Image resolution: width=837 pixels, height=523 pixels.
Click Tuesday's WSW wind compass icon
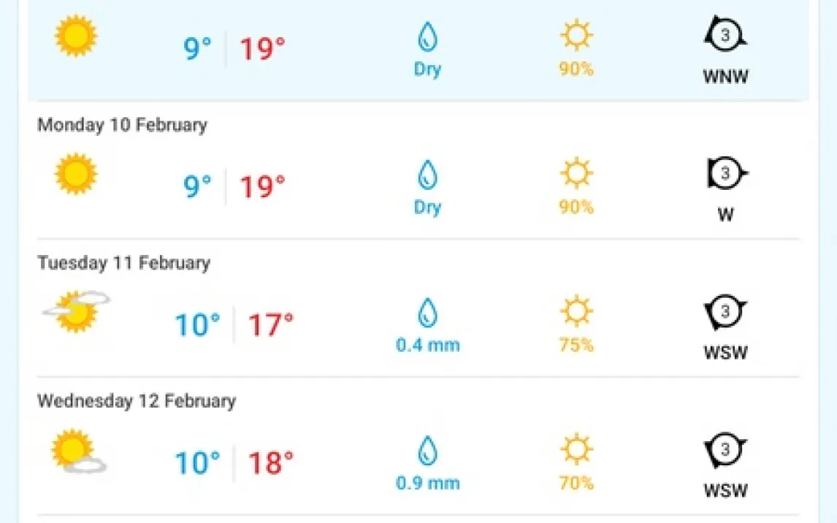pyautogui.click(x=725, y=312)
